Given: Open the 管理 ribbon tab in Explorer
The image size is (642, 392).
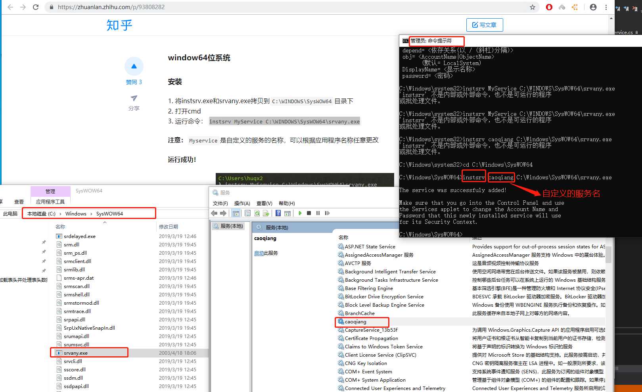Looking at the screenshot, I should [50, 191].
